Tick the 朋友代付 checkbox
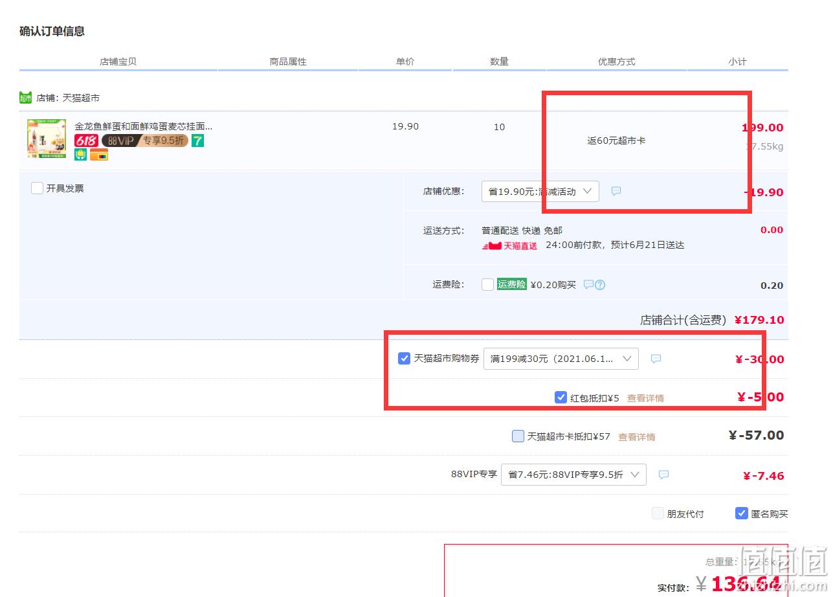Image resolution: width=833 pixels, height=597 pixels. pyautogui.click(x=658, y=513)
